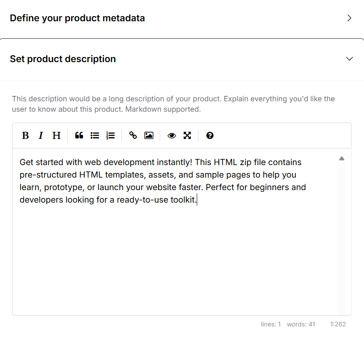Toggle markdown preview with the eye icon
The width and height of the screenshot is (364, 341).
click(x=171, y=135)
